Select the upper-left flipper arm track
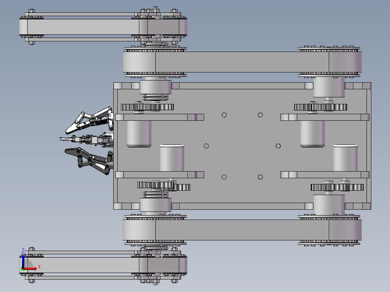390x292 pixels. tap(103, 27)
